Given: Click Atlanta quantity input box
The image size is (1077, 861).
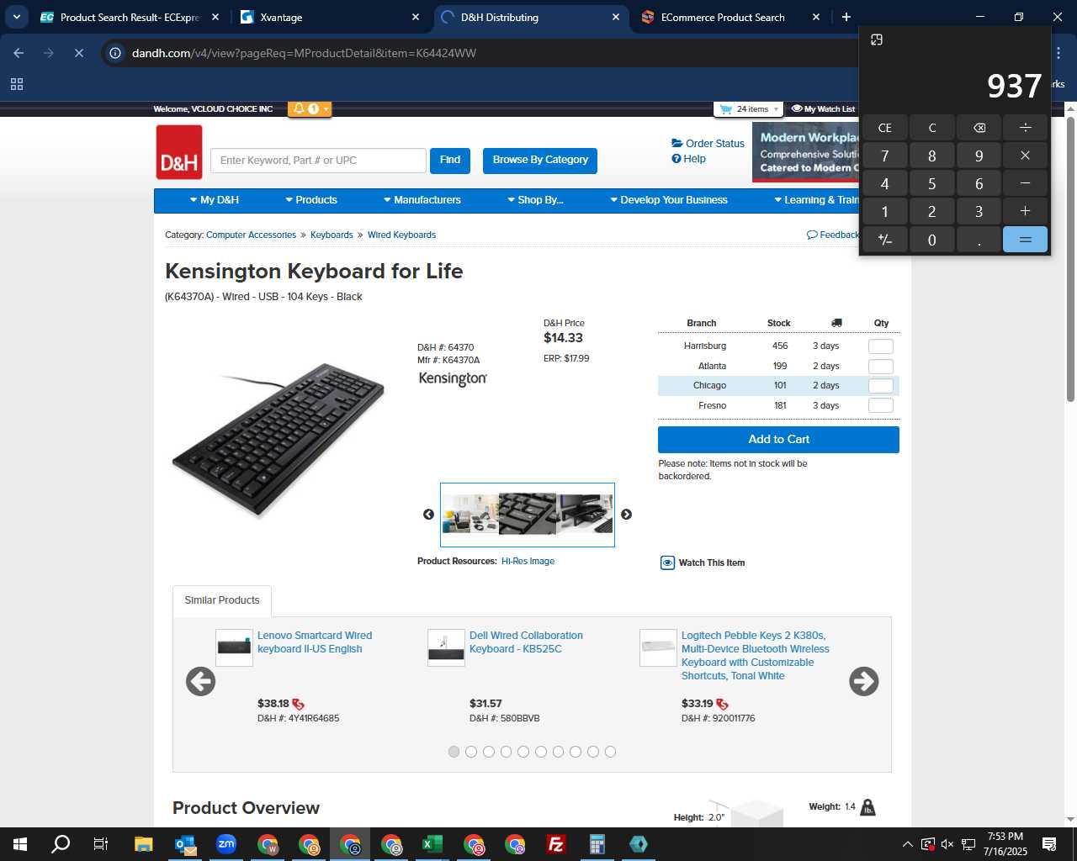Looking at the screenshot, I should click(x=880, y=367).
